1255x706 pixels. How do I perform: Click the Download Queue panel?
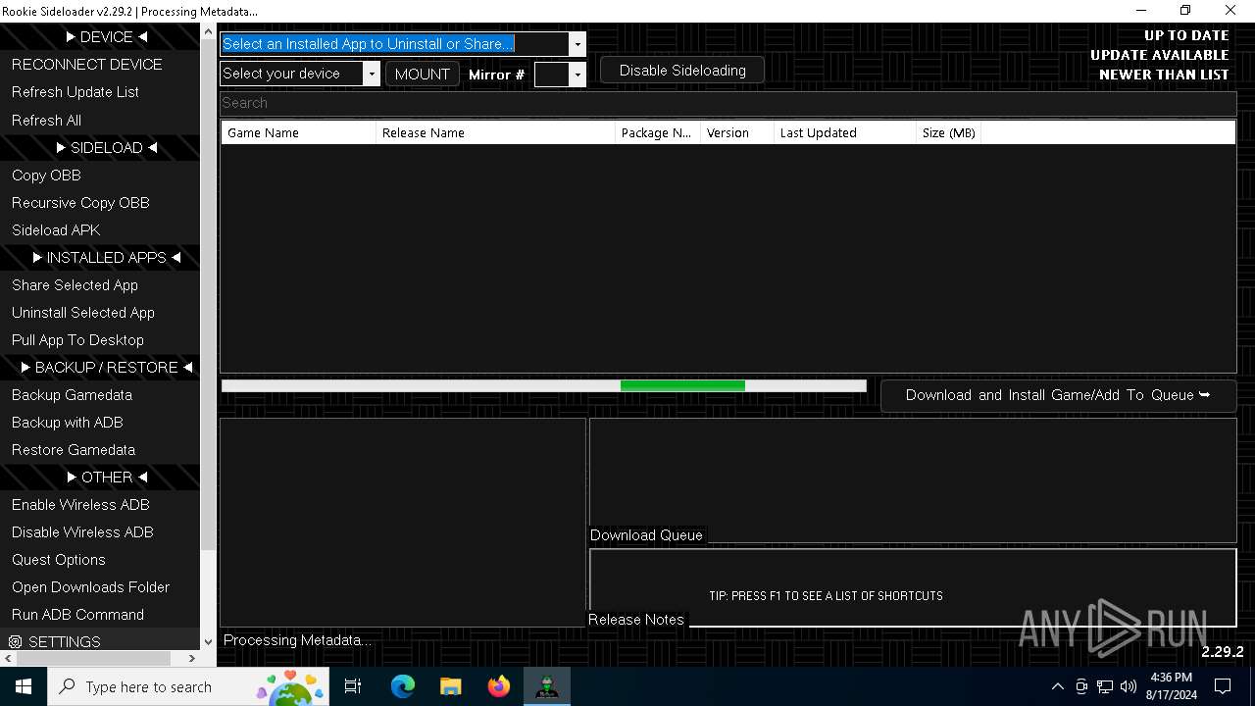pos(913,480)
